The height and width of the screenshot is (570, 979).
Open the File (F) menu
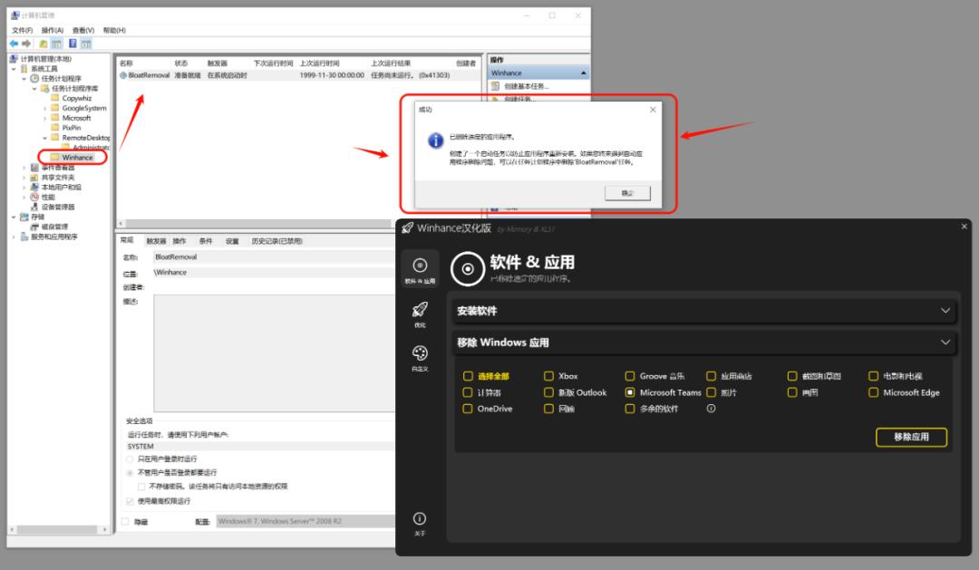click(23, 30)
